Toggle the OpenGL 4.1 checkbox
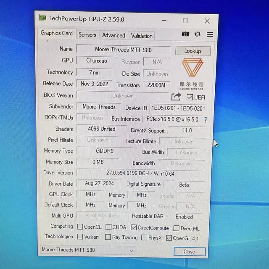Image resolution: width=269 pixels, height=269 pixels. pos(169,238)
